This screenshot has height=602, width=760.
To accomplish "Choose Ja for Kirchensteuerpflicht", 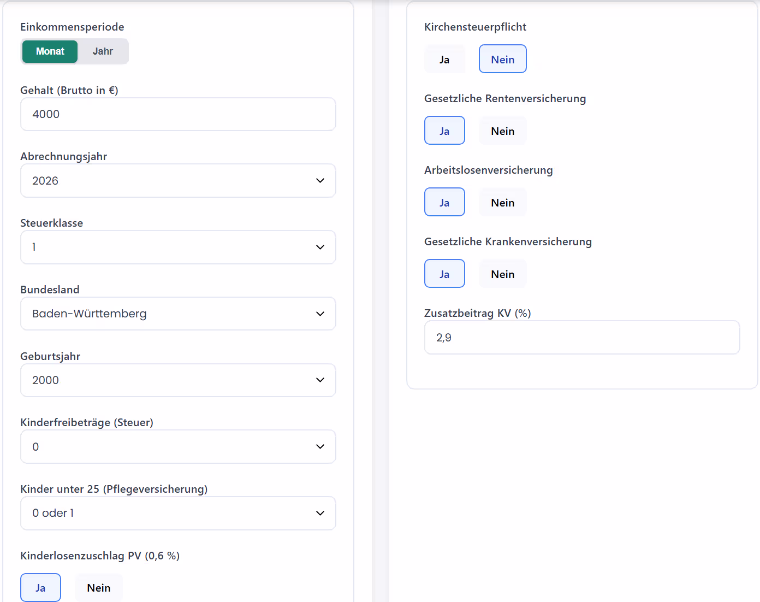I will (444, 60).
